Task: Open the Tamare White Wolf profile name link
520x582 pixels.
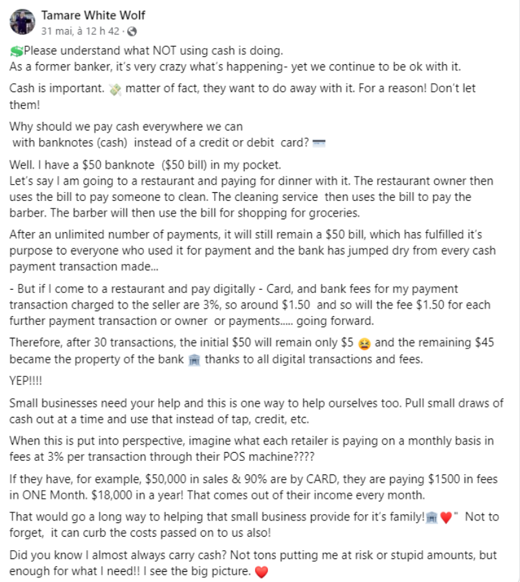Action: pyautogui.click(x=93, y=15)
